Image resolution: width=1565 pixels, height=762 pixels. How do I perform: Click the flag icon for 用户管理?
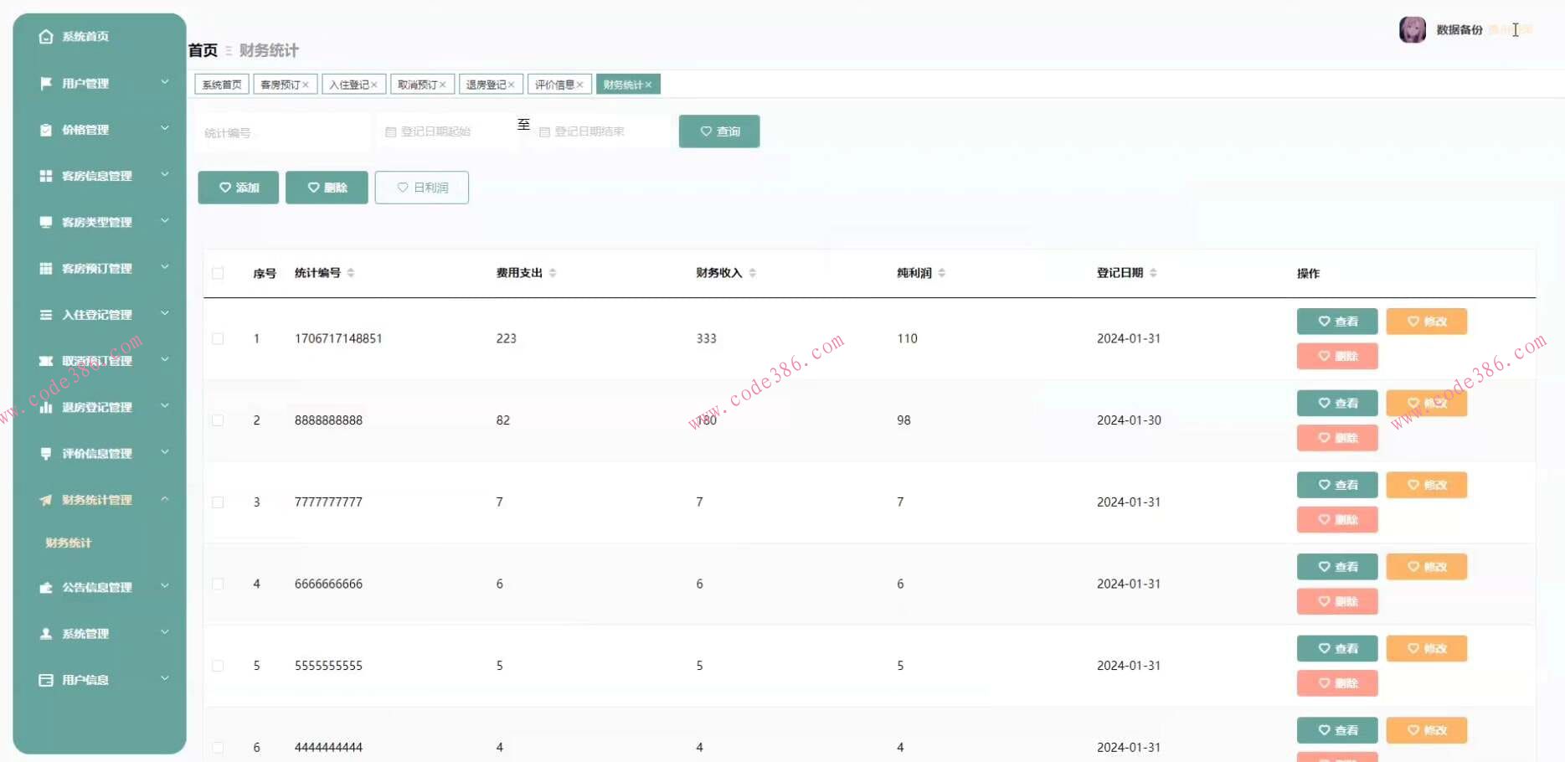coord(46,84)
